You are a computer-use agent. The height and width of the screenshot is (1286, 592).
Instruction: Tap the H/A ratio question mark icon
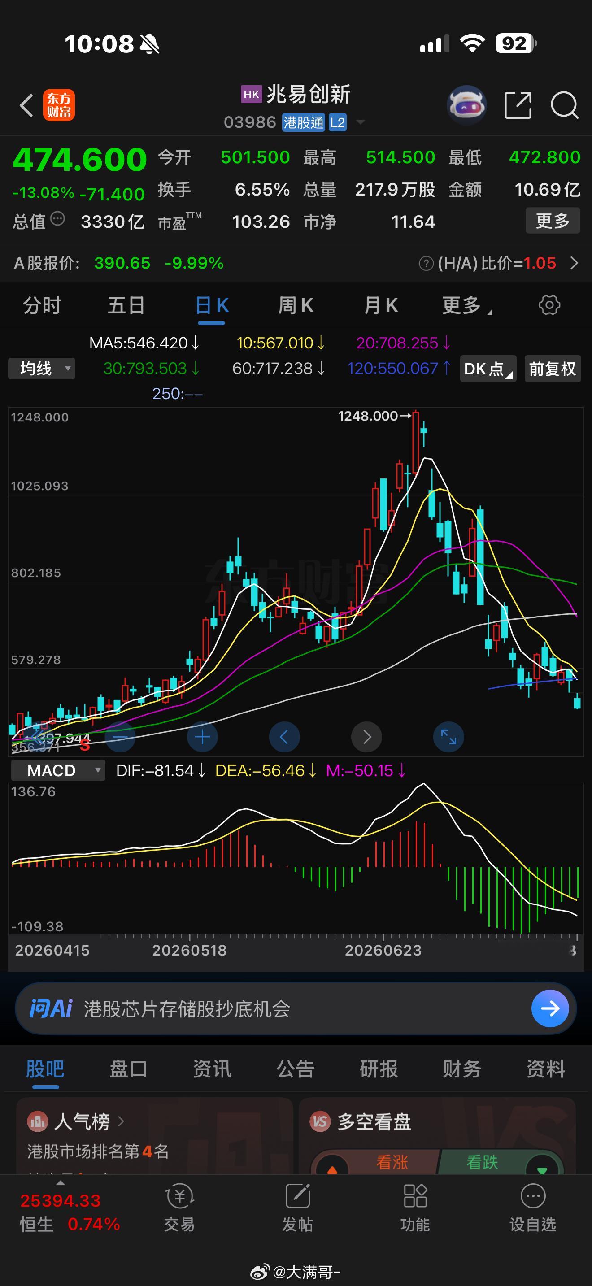[426, 263]
